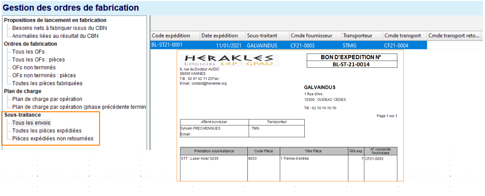Click the 'Sous-traitant' column header
This screenshot has width=485, height=196.
(x=262, y=36)
